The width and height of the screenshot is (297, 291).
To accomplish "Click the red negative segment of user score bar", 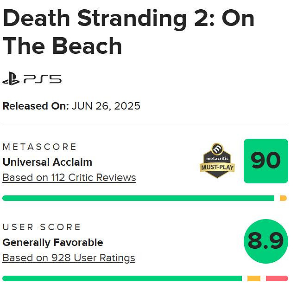I will point(277,278).
